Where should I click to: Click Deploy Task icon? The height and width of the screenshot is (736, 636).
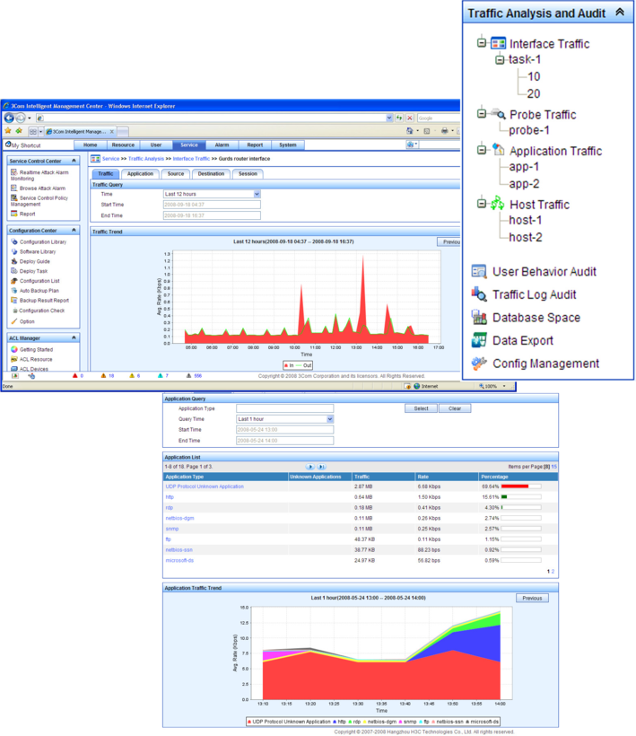pos(14,271)
